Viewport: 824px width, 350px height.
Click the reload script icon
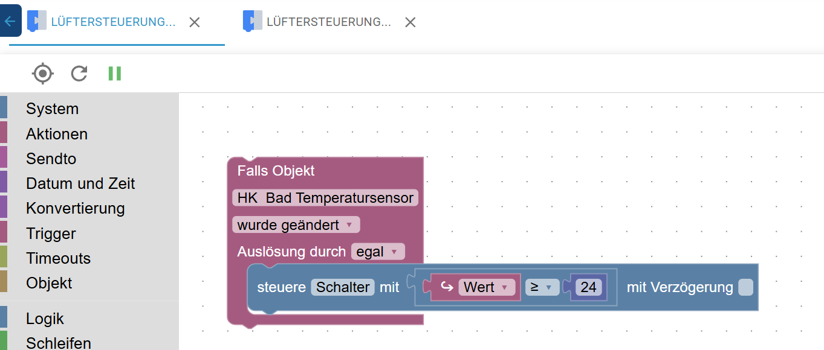point(79,74)
